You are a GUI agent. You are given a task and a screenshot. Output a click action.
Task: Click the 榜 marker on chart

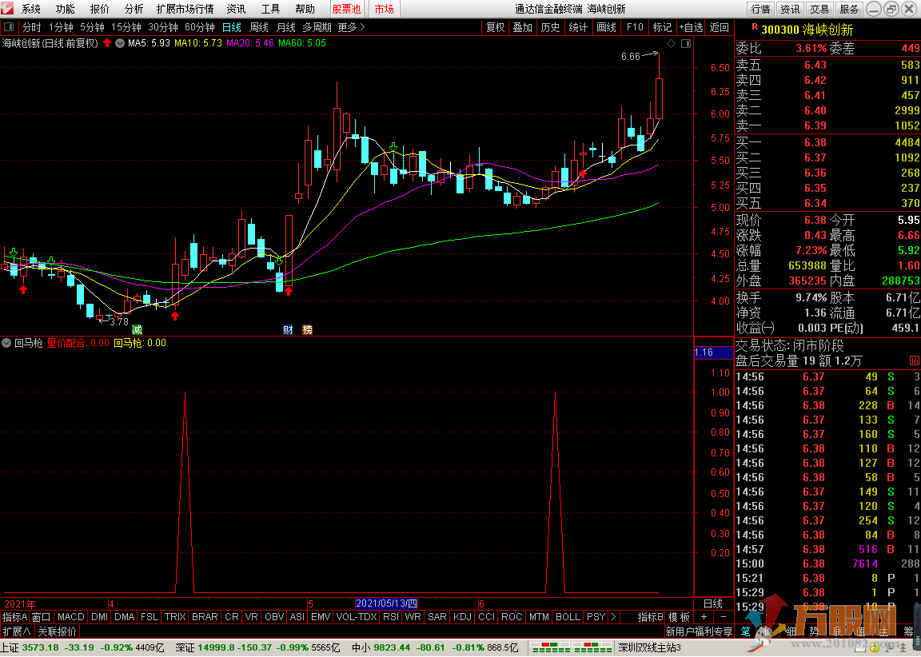coord(307,329)
